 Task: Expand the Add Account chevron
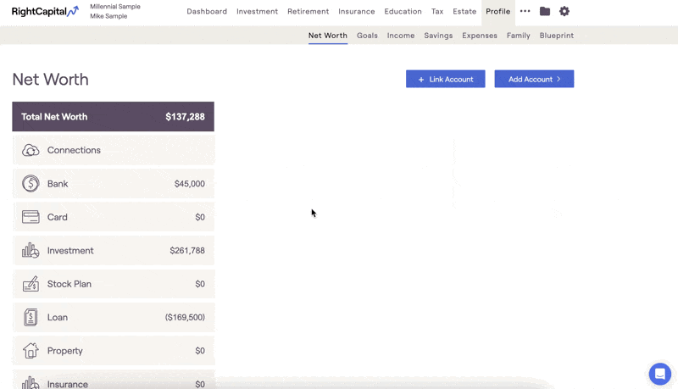(559, 79)
